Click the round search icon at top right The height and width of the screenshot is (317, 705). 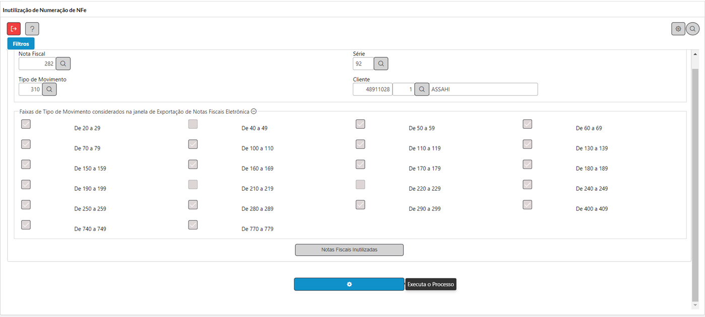pyautogui.click(x=693, y=29)
